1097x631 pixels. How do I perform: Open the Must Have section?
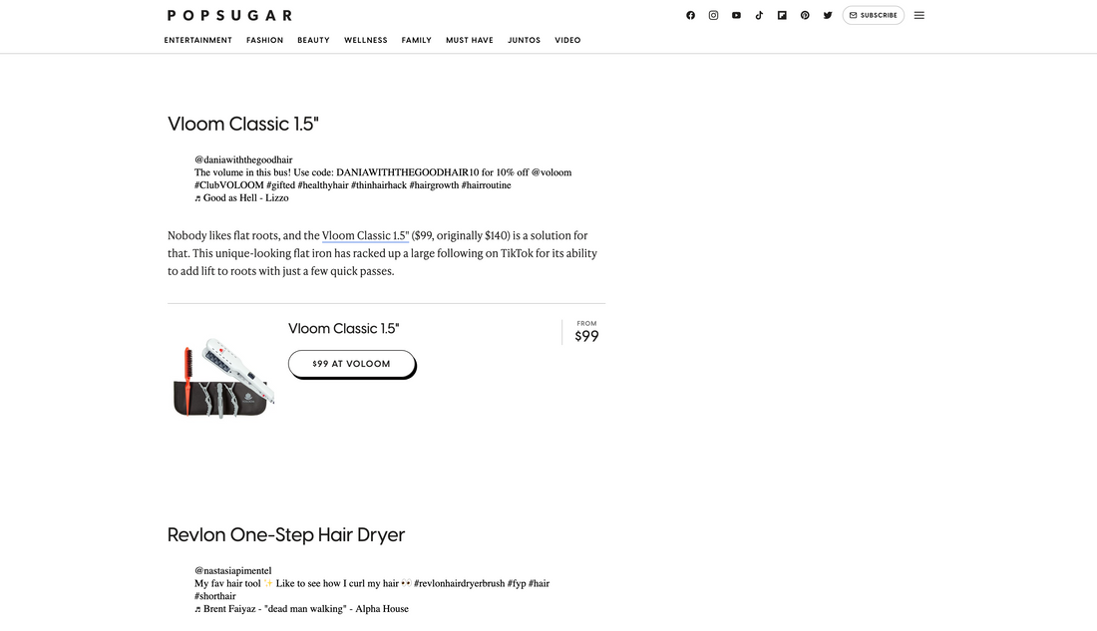(x=470, y=41)
